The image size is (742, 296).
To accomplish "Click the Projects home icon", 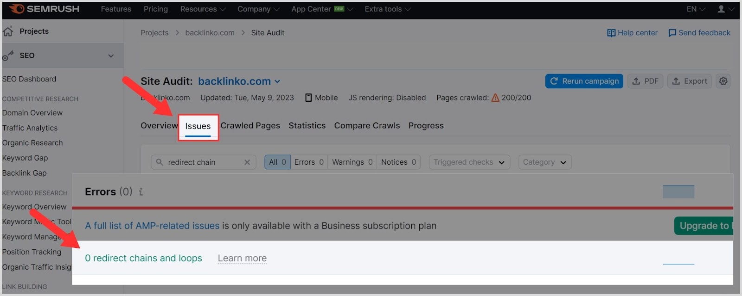I will (8, 31).
